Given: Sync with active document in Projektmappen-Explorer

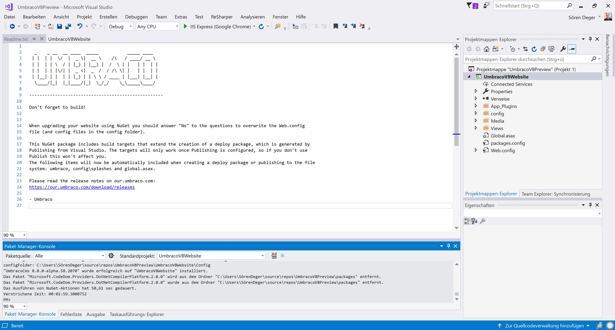Looking at the screenshot, I should (525, 49).
